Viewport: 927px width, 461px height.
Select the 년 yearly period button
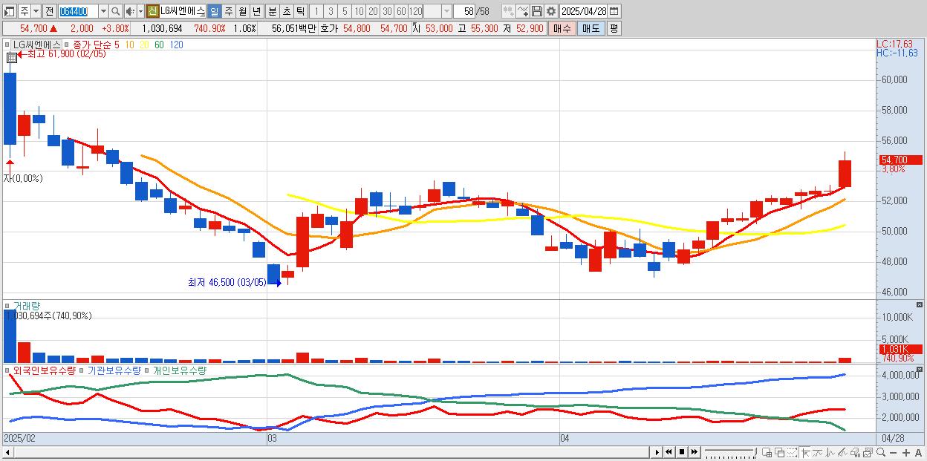[256, 11]
